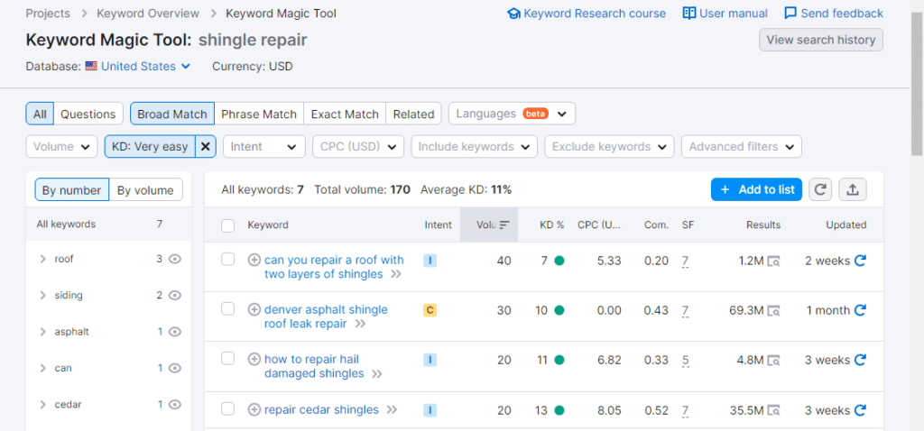View SERP icon beside 4.8M results
This screenshot has height=431, width=924.
coord(773,360)
